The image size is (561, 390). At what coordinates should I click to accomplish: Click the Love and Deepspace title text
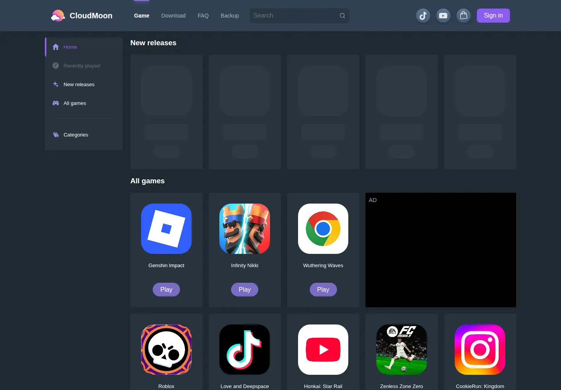245,386
